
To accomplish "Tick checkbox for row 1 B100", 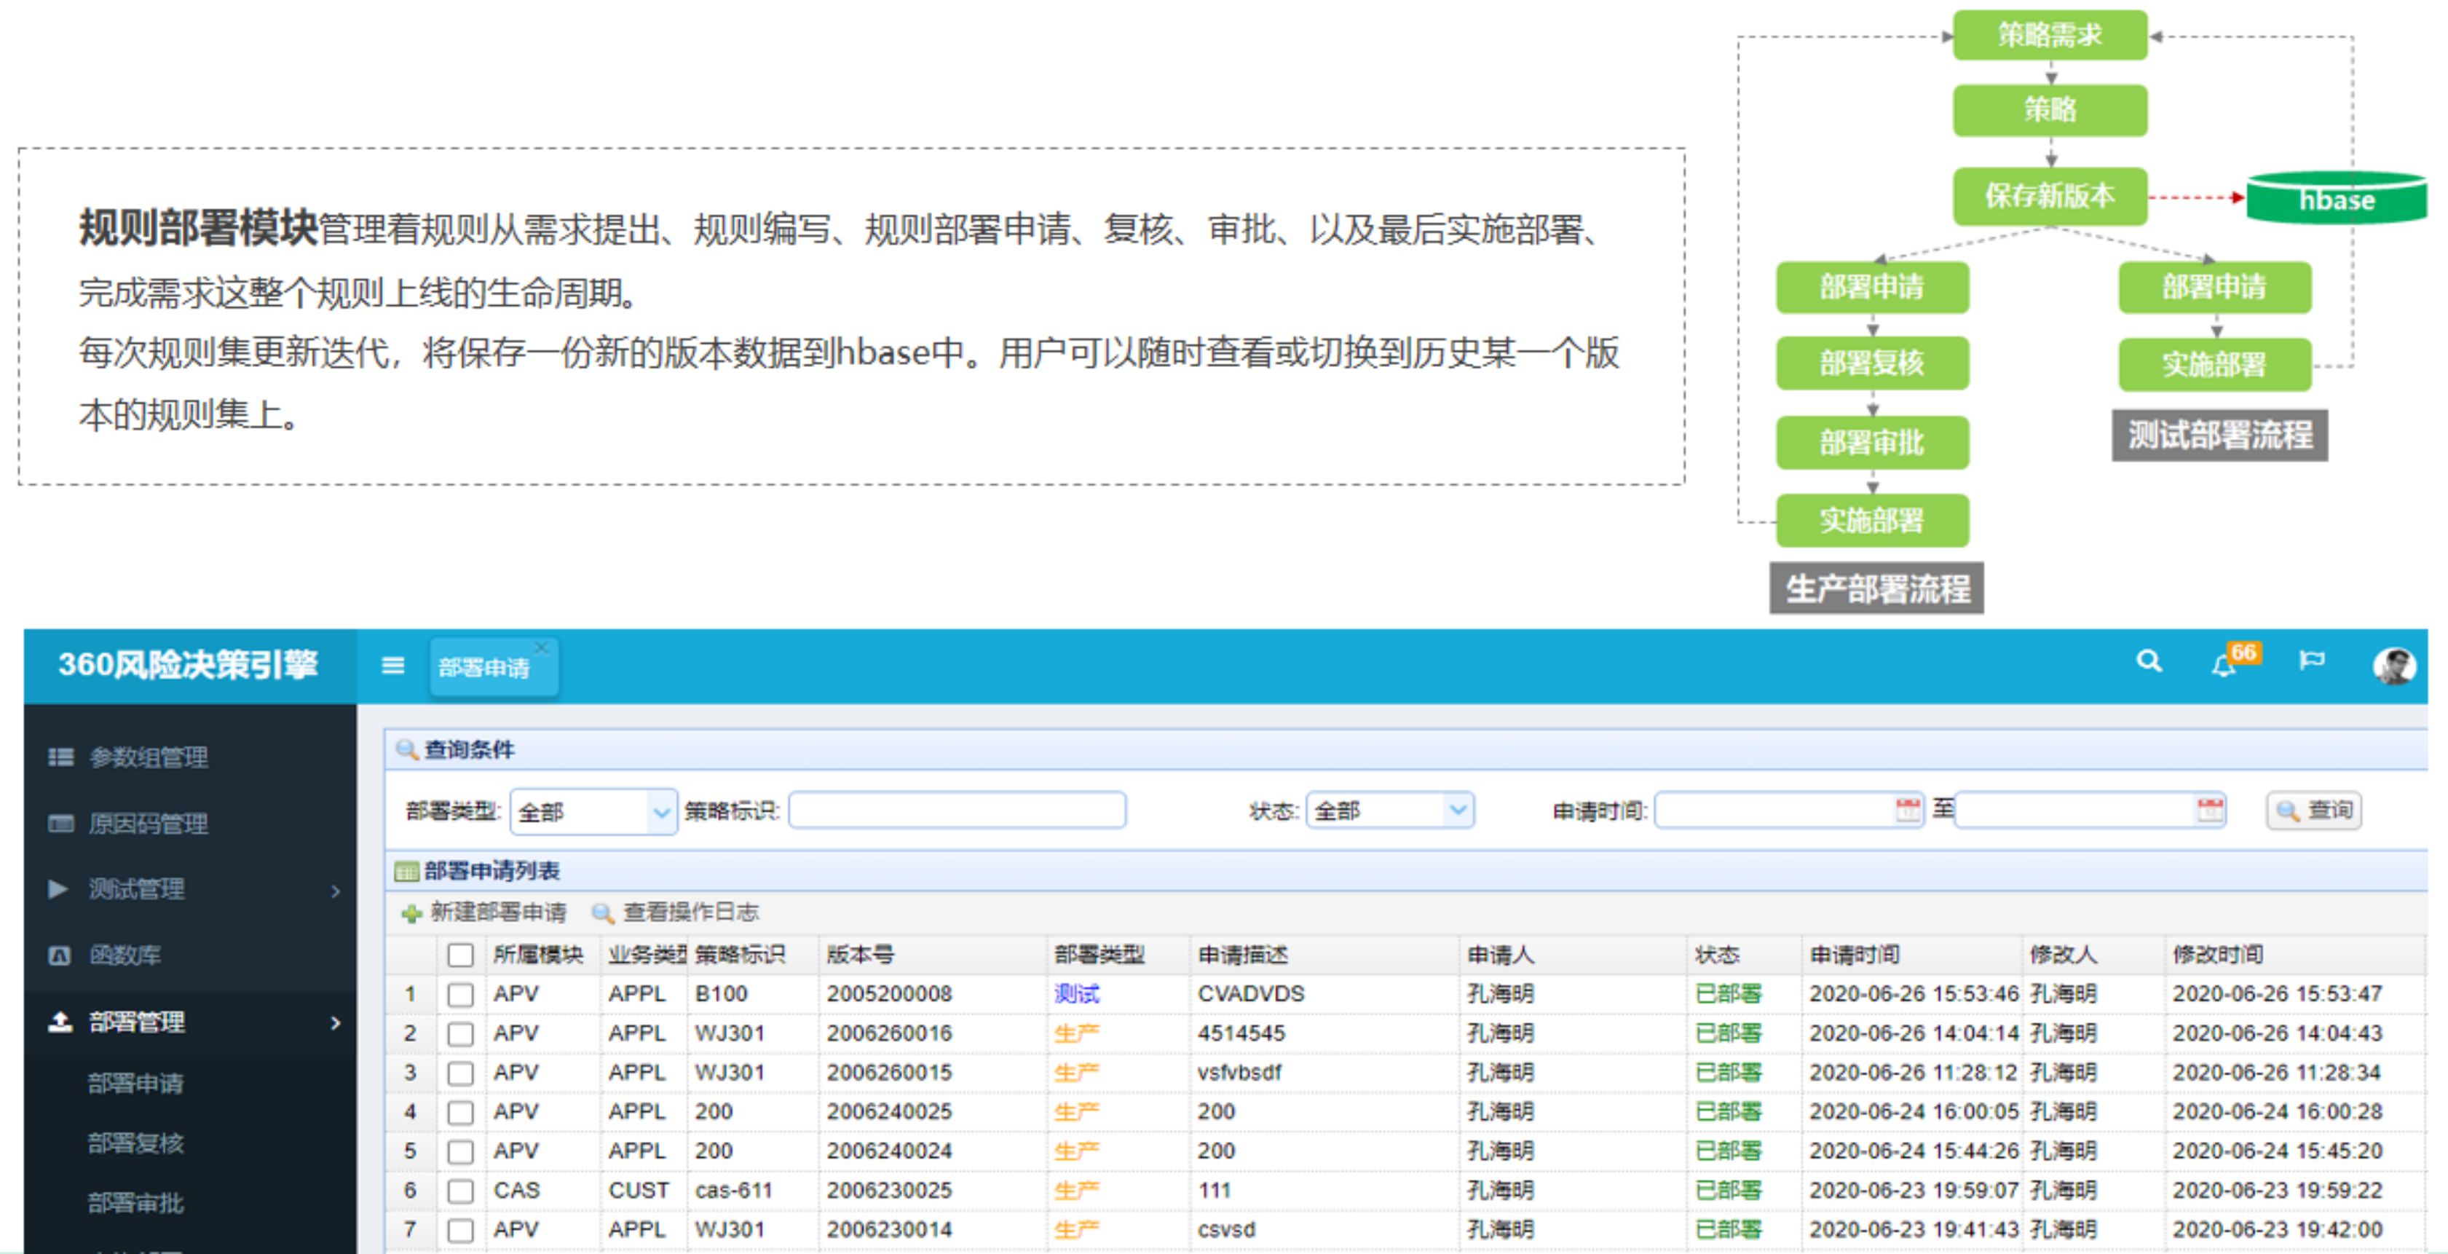I will coord(461,995).
